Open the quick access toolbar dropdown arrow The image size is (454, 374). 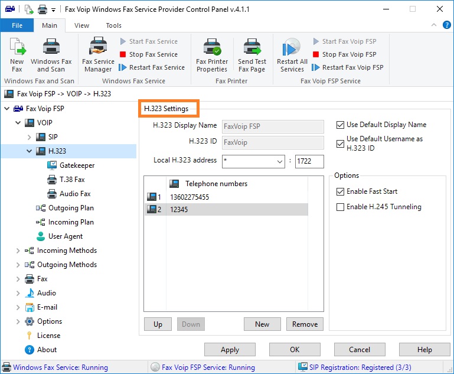53,10
